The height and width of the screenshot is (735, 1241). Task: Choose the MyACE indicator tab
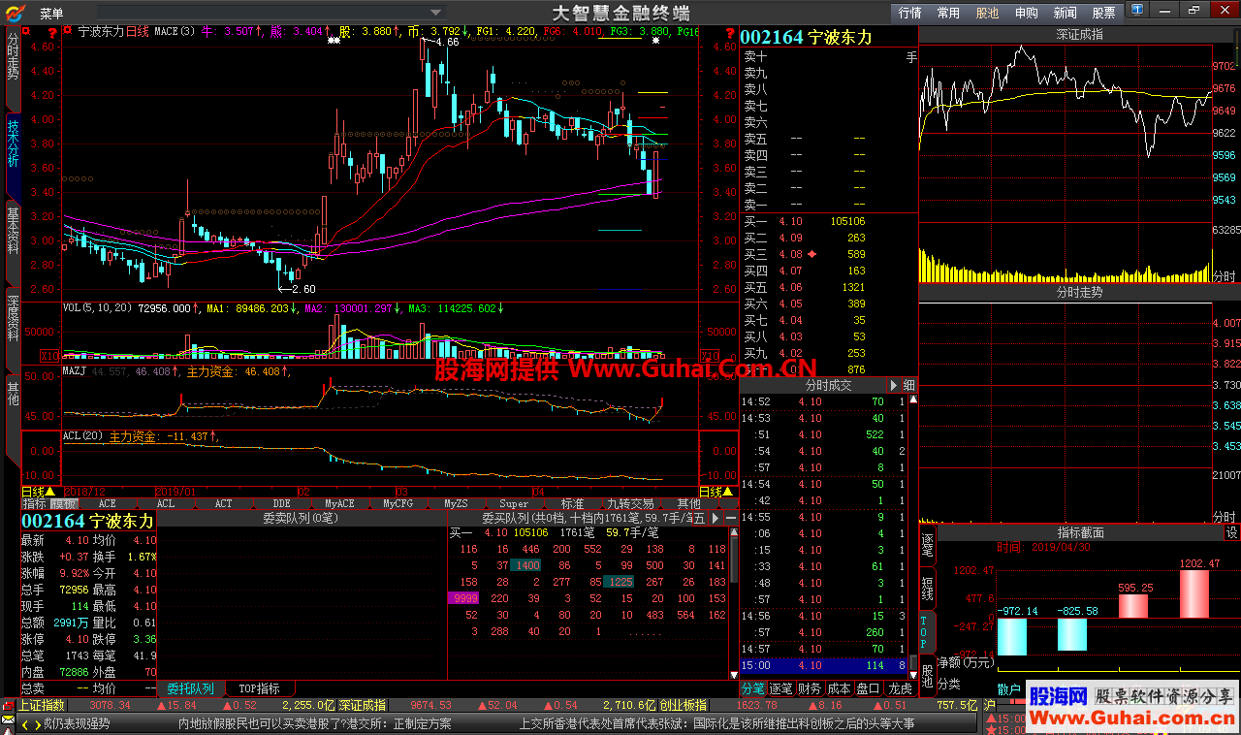[339, 504]
